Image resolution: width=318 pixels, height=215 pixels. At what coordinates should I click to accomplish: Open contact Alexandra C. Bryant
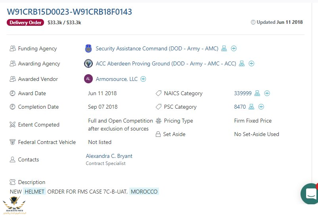(x=109, y=156)
